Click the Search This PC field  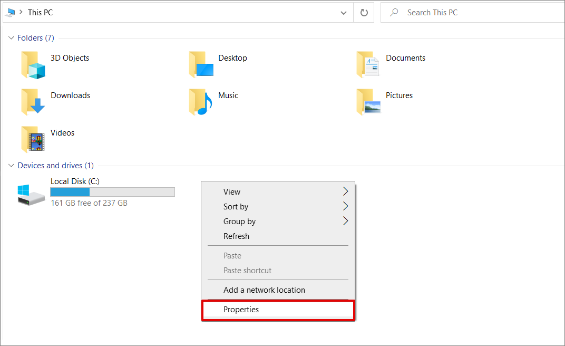pyautogui.click(x=474, y=13)
